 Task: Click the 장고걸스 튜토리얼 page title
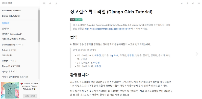pos(111,12)
